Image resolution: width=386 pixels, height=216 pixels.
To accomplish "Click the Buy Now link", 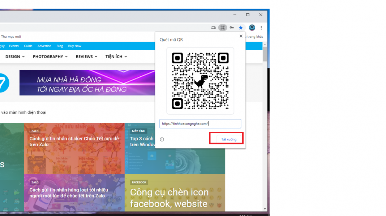I will 74,46.
